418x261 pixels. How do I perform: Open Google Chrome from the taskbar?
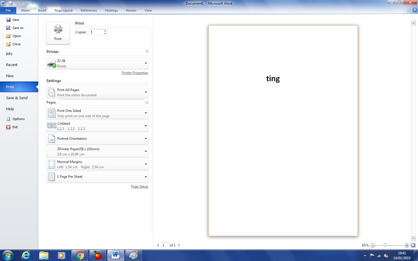(x=80, y=255)
